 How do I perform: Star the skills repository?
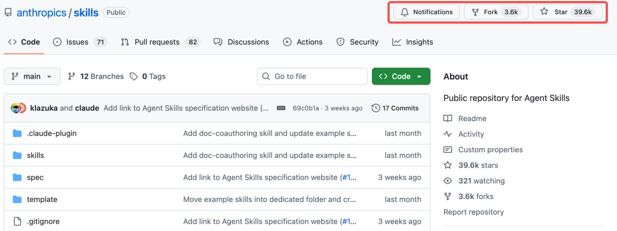567,12
